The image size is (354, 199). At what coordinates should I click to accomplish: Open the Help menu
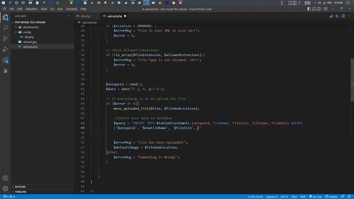pos(84,9)
